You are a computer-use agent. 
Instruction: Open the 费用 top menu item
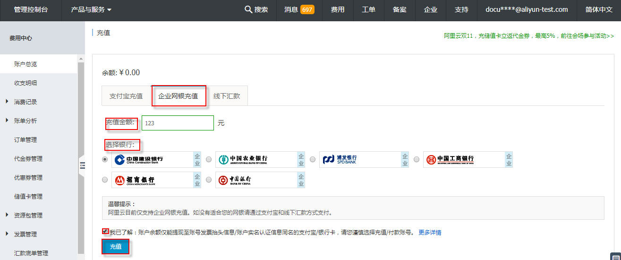[338, 9]
